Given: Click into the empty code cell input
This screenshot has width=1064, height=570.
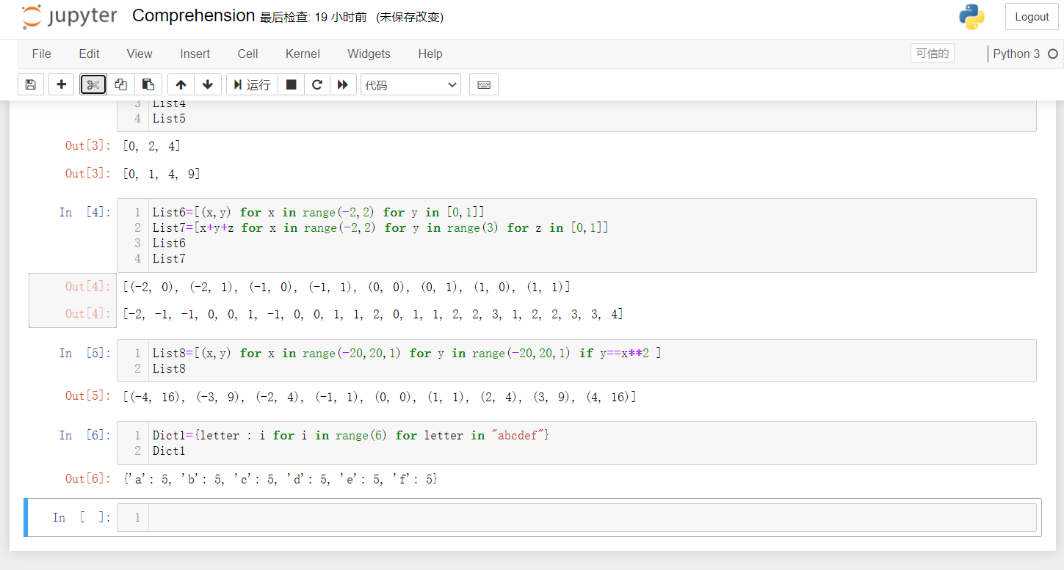Looking at the screenshot, I should tap(593, 517).
